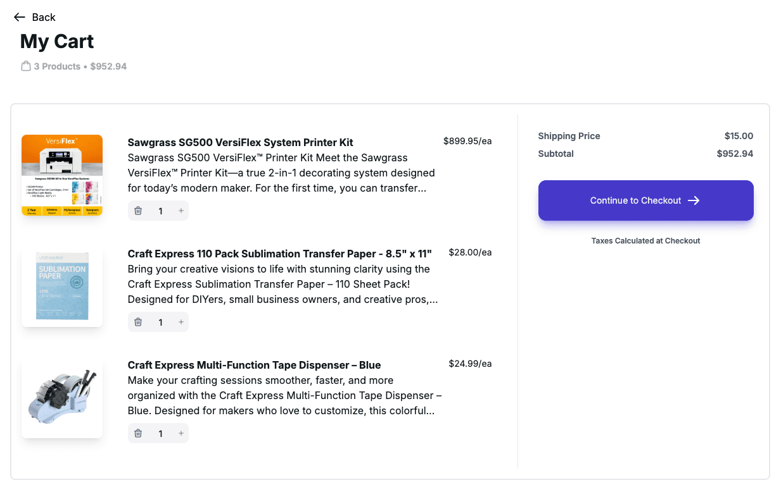Delete Sublimation Transfer Paper using trash icon
781x492 pixels.
[138, 322]
